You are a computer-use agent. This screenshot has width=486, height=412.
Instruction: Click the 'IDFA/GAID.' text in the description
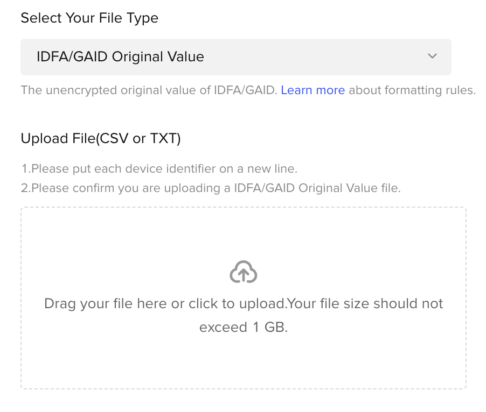(246, 90)
